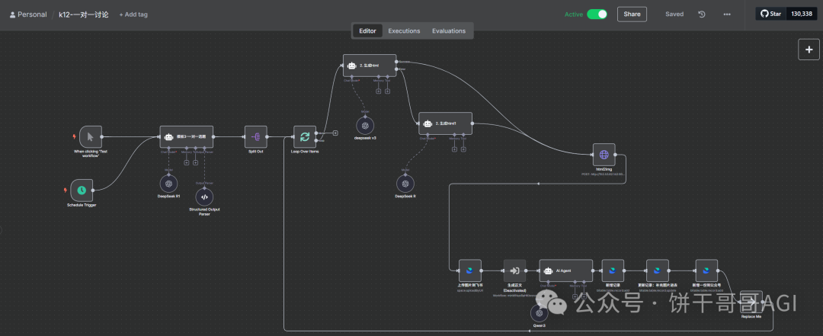823x336 pixels.
Task: Select the 更新记录 Feishu node
Action: point(657,270)
